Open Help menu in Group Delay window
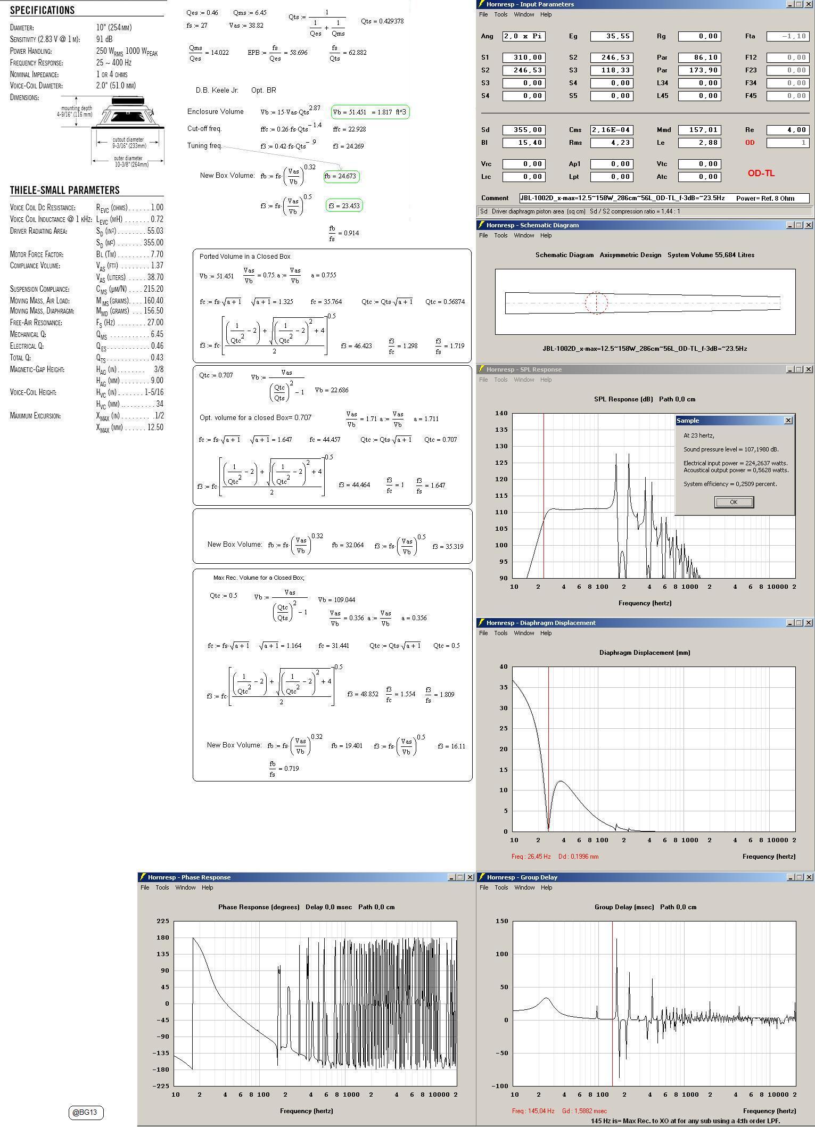This screenshot has height=1127, width=815. [x=547, y=887]
